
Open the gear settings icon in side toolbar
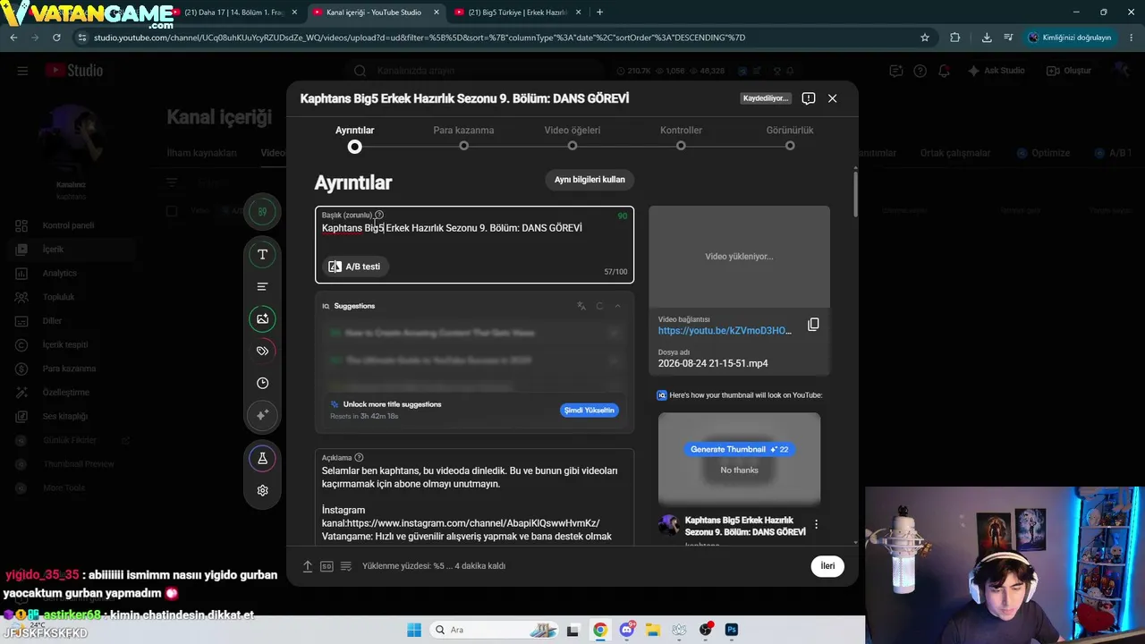tap(262, 490)
